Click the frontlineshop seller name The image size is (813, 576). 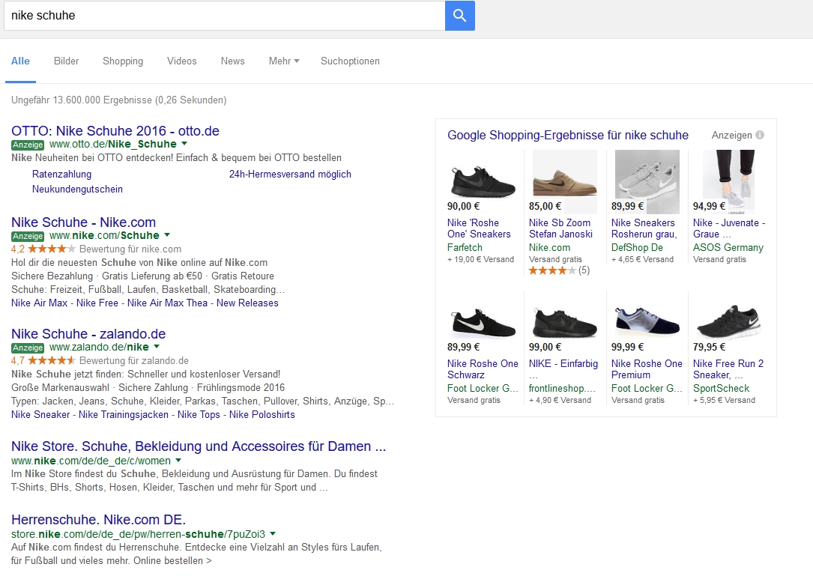[562, 388]
